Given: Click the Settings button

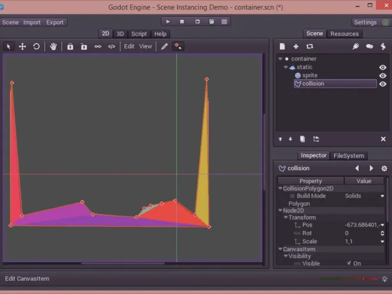Looking at the screenshot, I should pos(365,23).
